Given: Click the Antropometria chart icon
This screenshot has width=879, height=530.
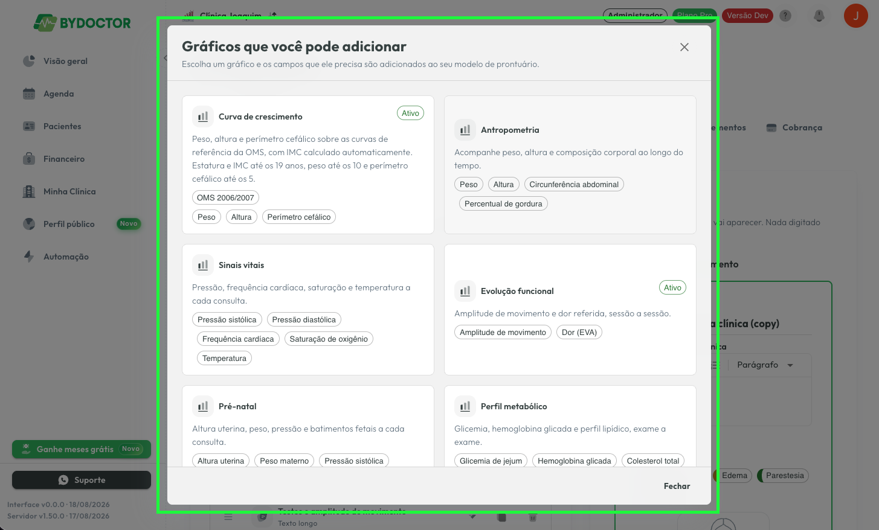Looking at the screenshot, I should pyautogui.click(x=465, y=130).
